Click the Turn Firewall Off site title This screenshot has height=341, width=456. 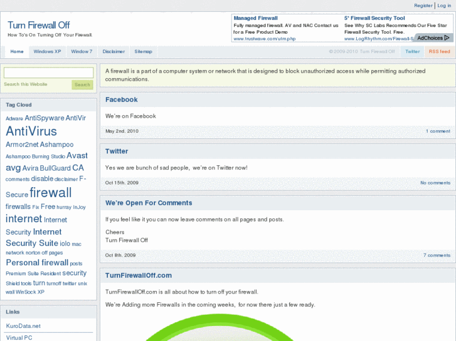(x=38, y=25)
